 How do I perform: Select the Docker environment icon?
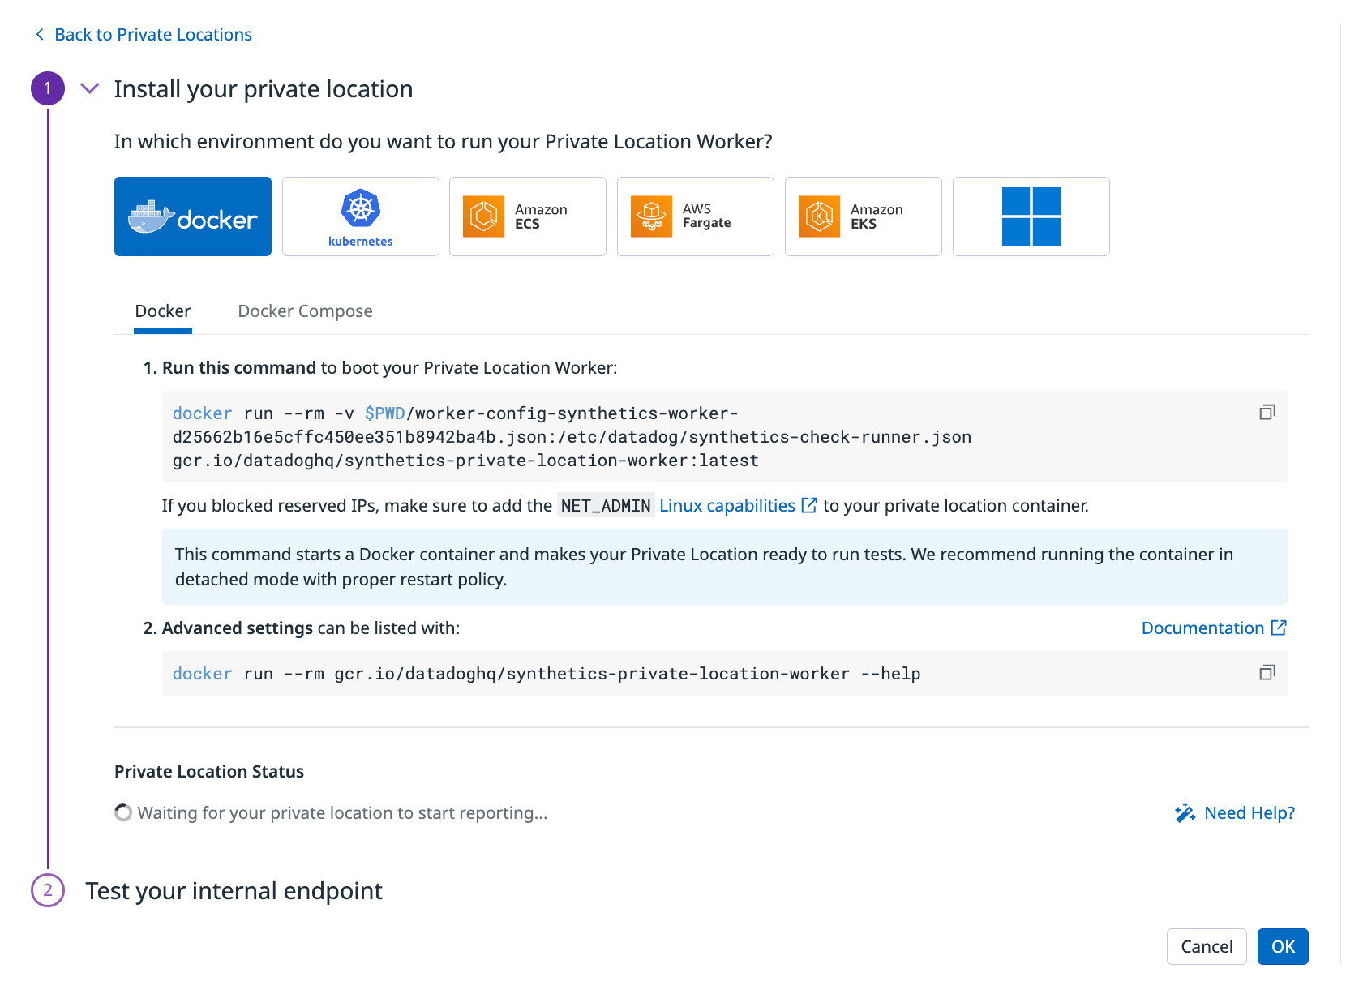[192, 216]
